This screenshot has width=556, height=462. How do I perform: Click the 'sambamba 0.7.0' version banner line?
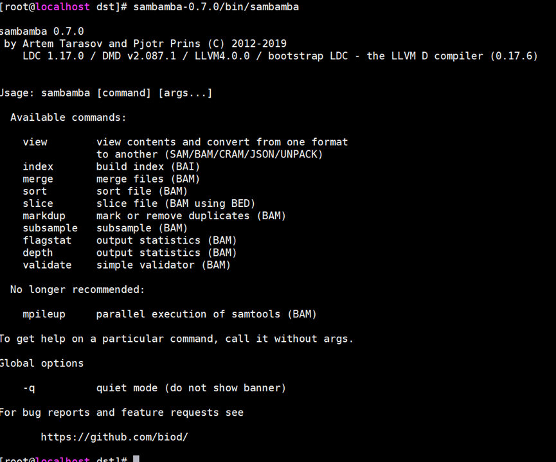[41, 31]
